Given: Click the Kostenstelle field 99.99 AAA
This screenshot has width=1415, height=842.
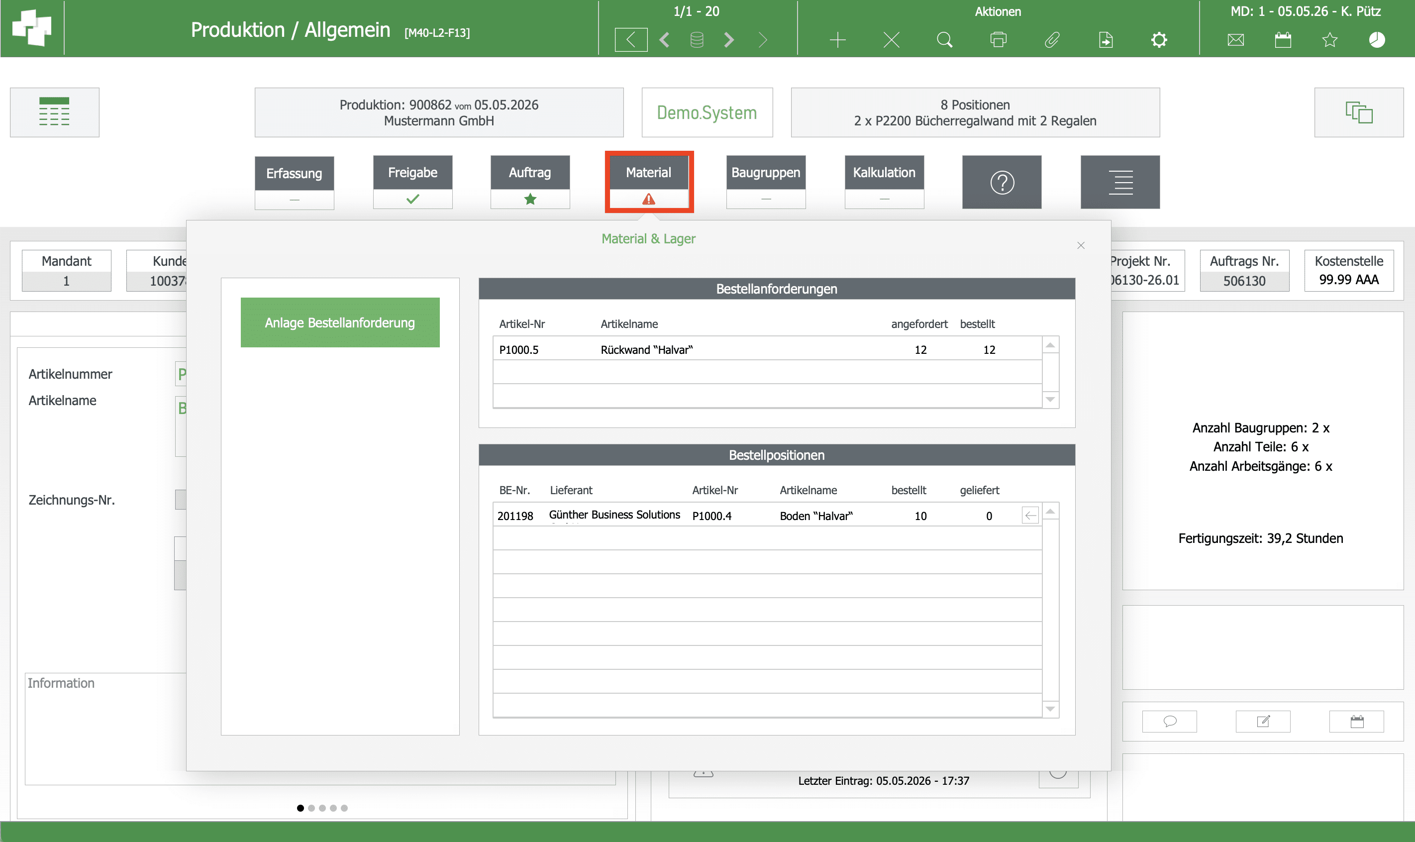Looking at the screenshot, I should [x=1349, y=279].
